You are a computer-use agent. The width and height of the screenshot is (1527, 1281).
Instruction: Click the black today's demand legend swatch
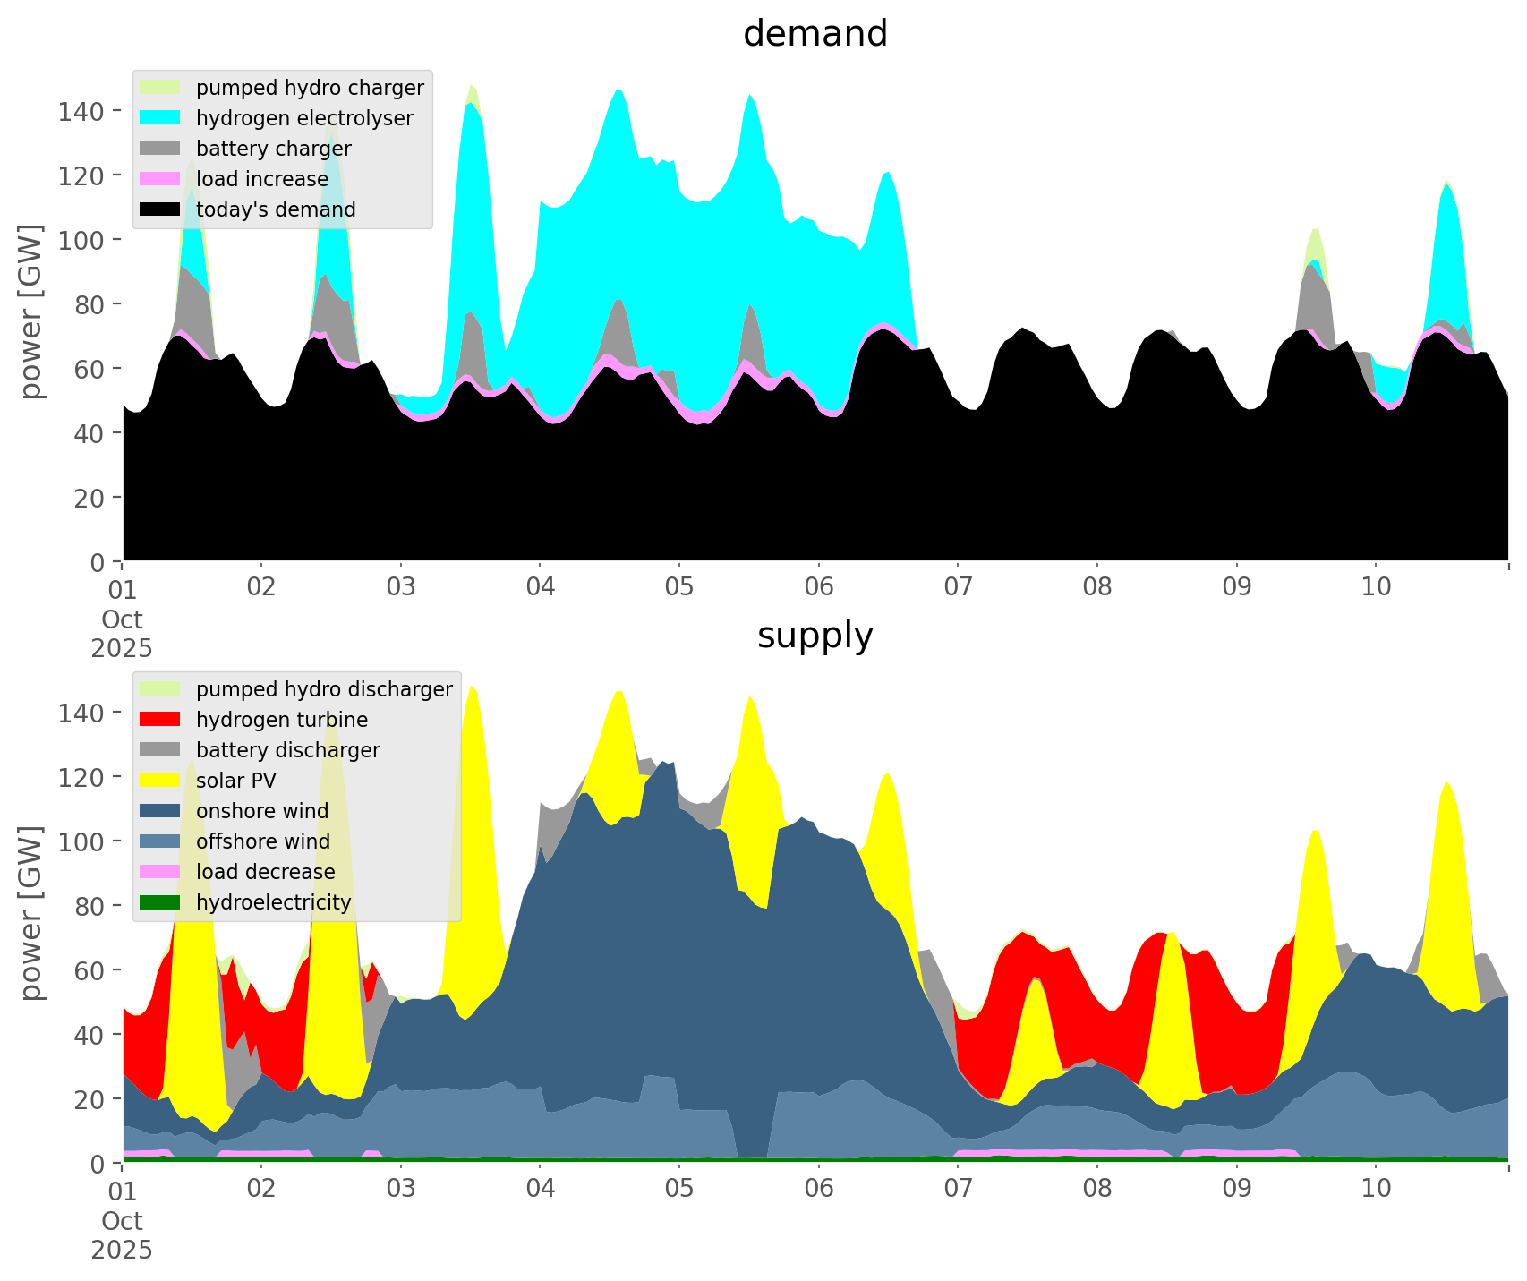tap(160, 209)
